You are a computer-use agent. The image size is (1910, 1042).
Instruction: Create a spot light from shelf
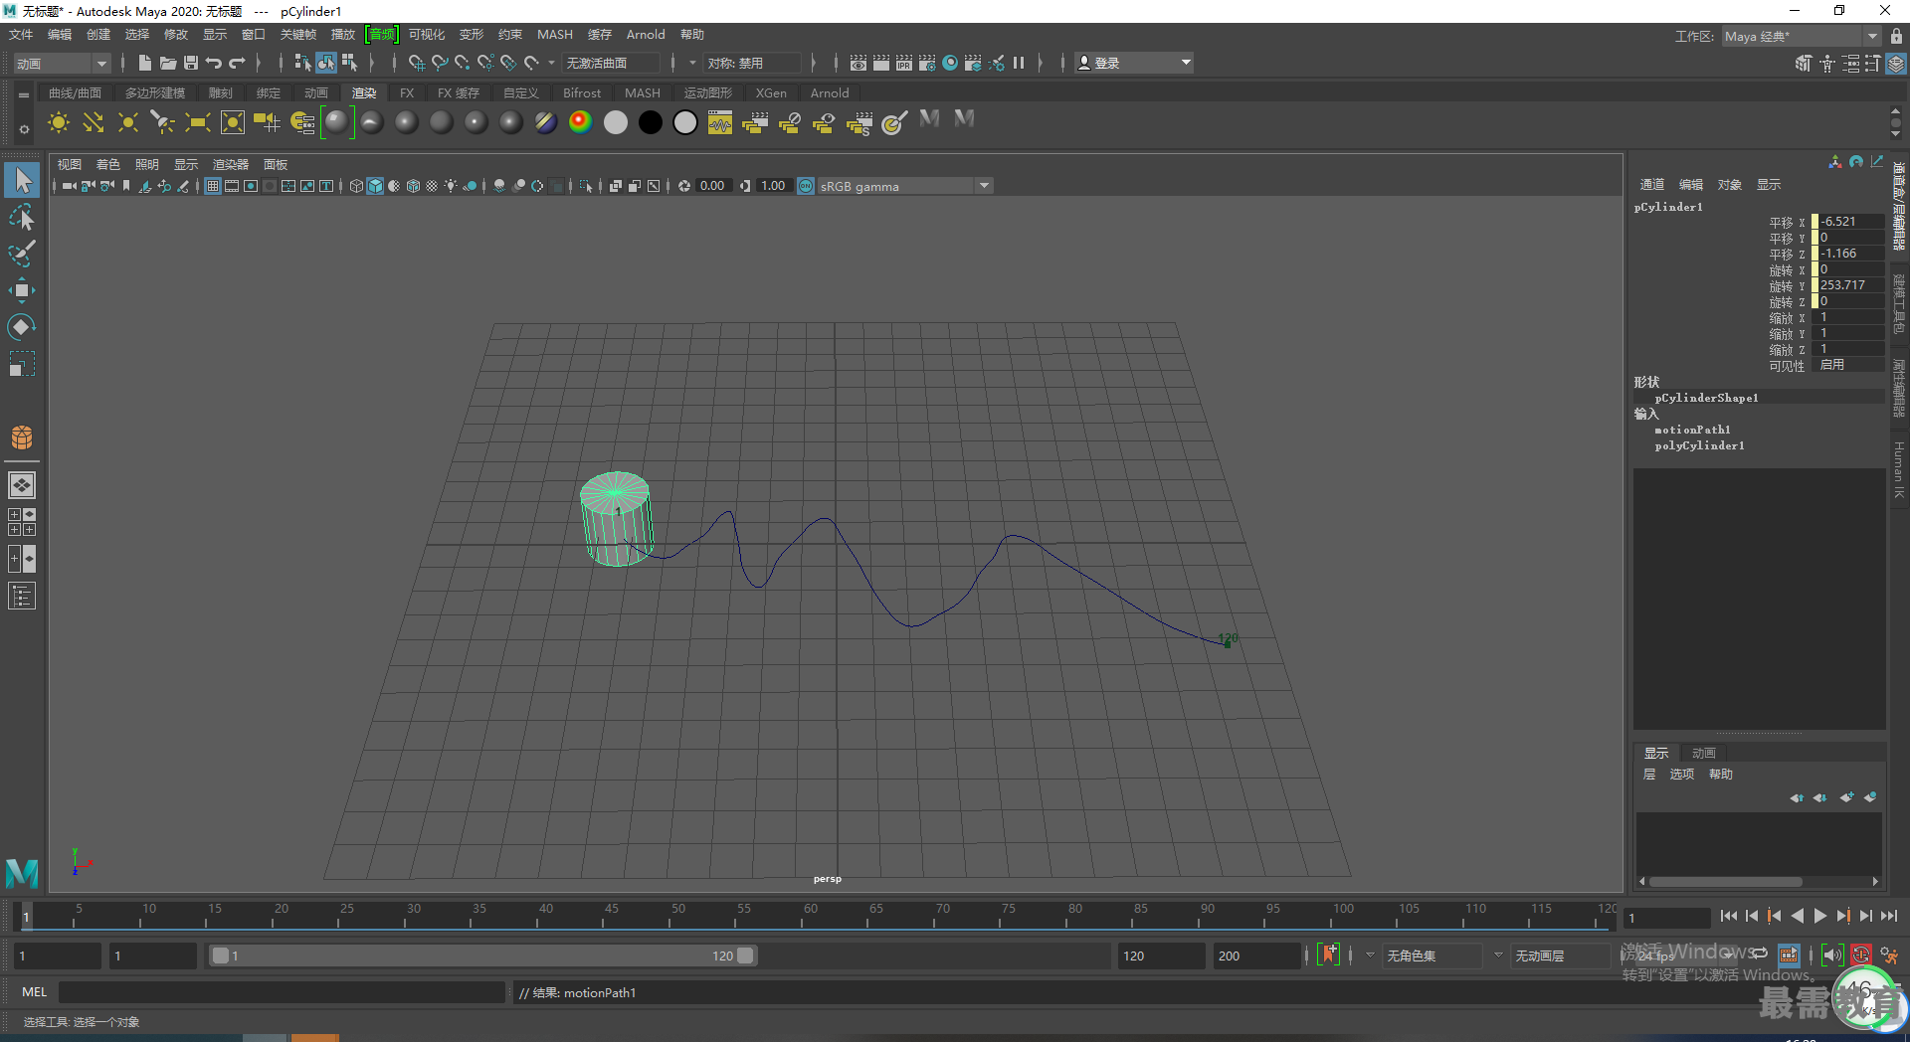tap(163, 122)
